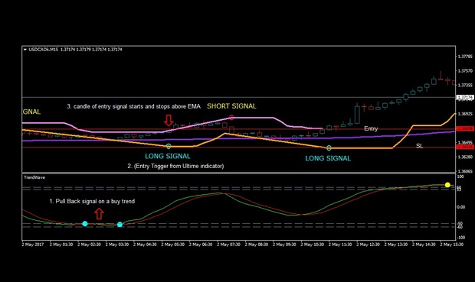Click the yellow TrendWave dot near 15:30
475x282 pixels.
click(x=447, y=185)
